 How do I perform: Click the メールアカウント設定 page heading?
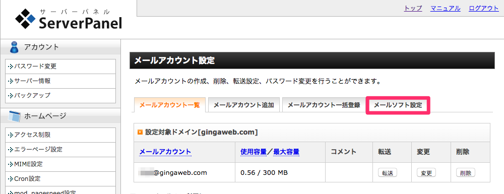312,60
